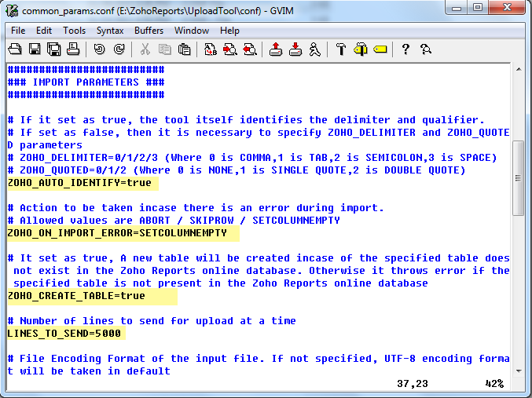Run Make with the hammer icon
The height and width of the screenshot is (398, 532).
pyautogui.click(x=341, y=49)
